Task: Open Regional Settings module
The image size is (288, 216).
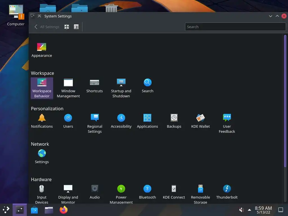Action: click(94, 124)
